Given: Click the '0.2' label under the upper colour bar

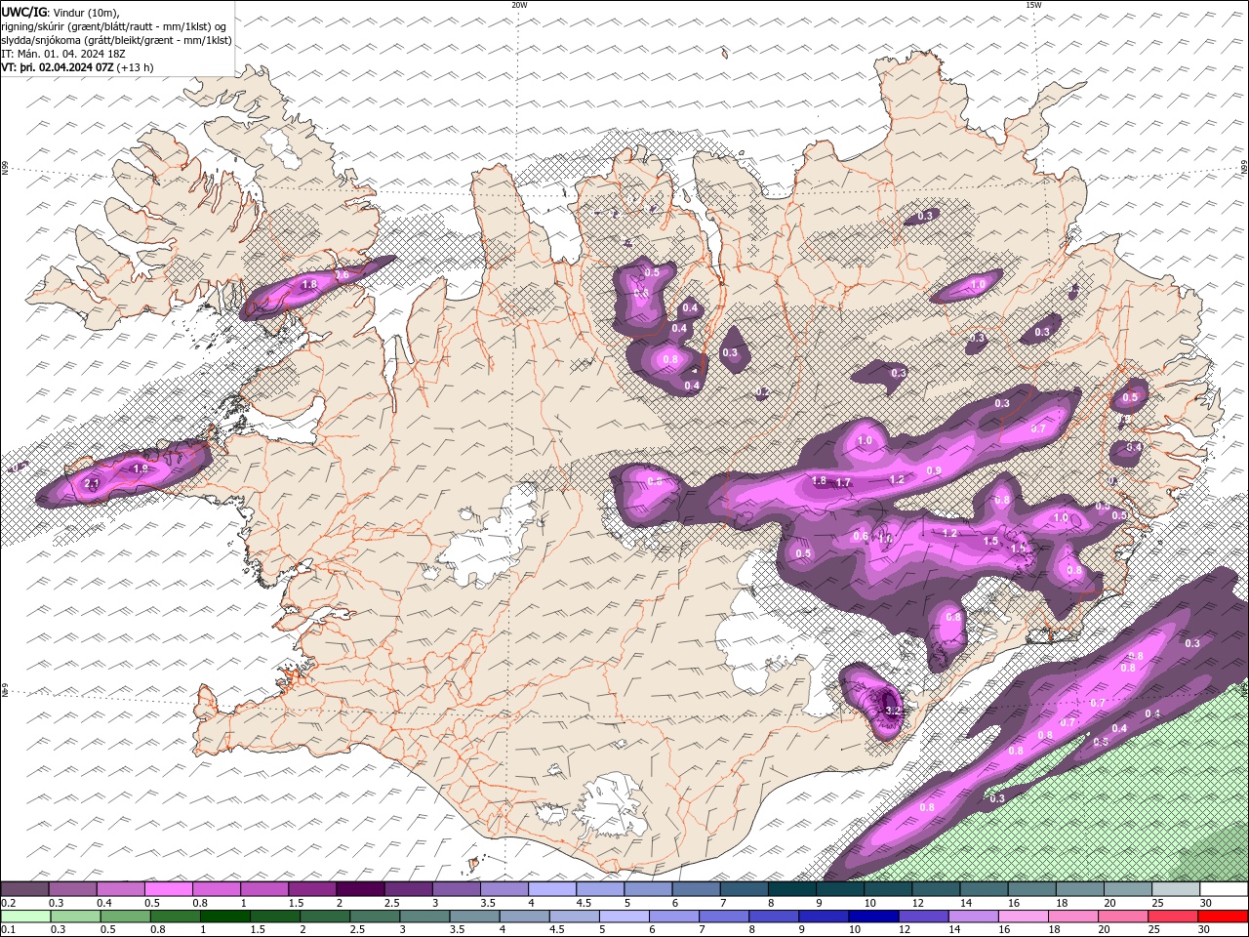Looking at the screenshot, I should click(x=7, y=903).
